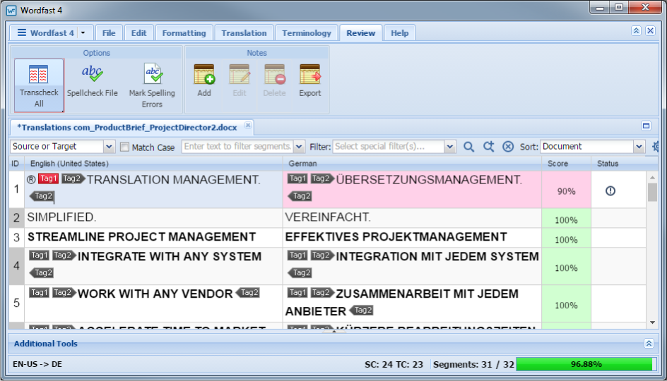Click closing Tag2 in German segment 4
667x381 pixels.
tap(300, 272)
